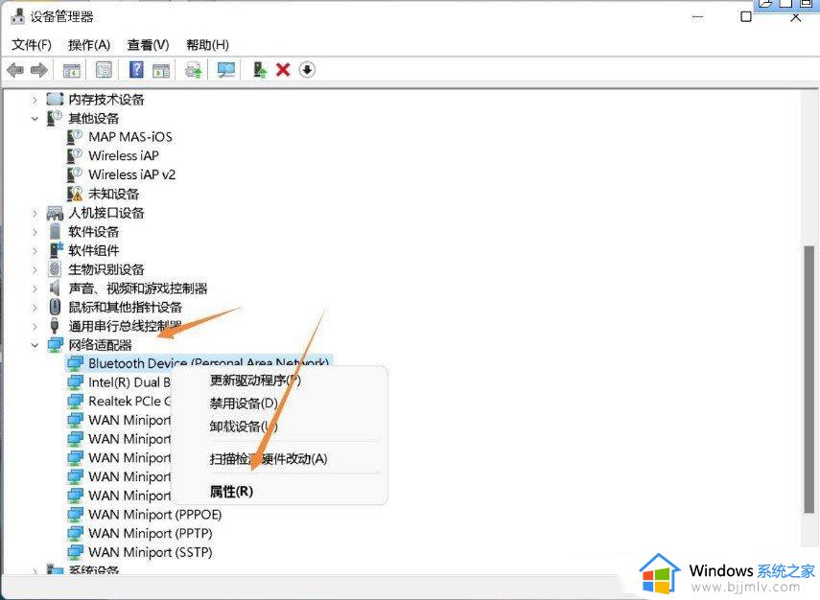Select the Realtek PCIe adapter row
The width and height of the screenshot is (820, 600).
point(119,401)
